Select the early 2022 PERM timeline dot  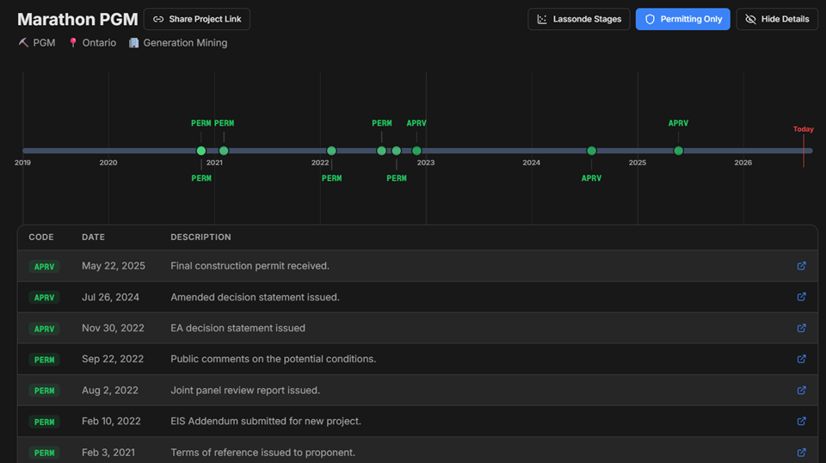tap(331, 151)
